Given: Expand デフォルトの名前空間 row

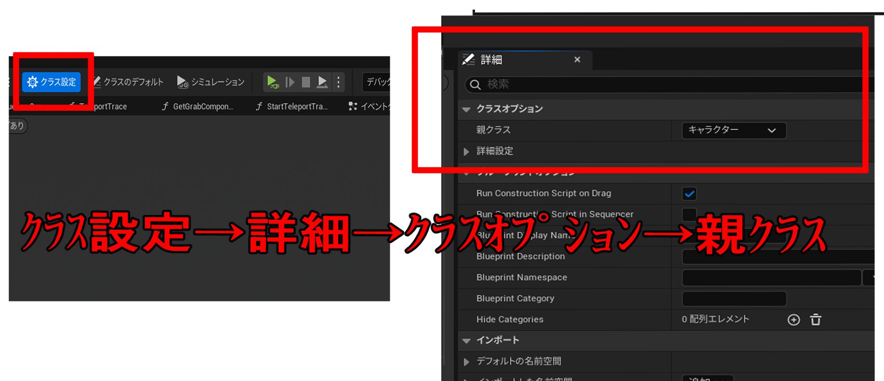Looking at the screenshot, I should click(x=466, y=361).
